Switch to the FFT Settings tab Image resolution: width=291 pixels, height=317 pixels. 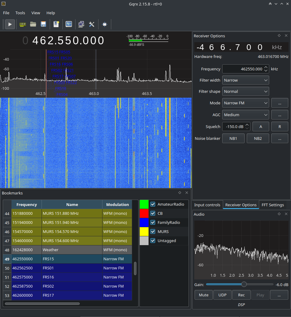coord(273,205)
